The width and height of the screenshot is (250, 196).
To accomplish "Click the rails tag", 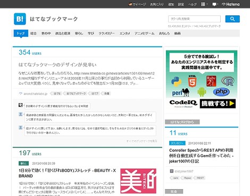I will (x=175, y=178).
